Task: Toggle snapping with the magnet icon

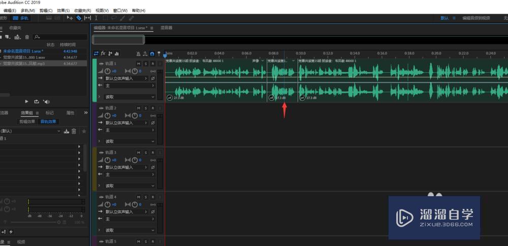Action: (x=152, y=53)
